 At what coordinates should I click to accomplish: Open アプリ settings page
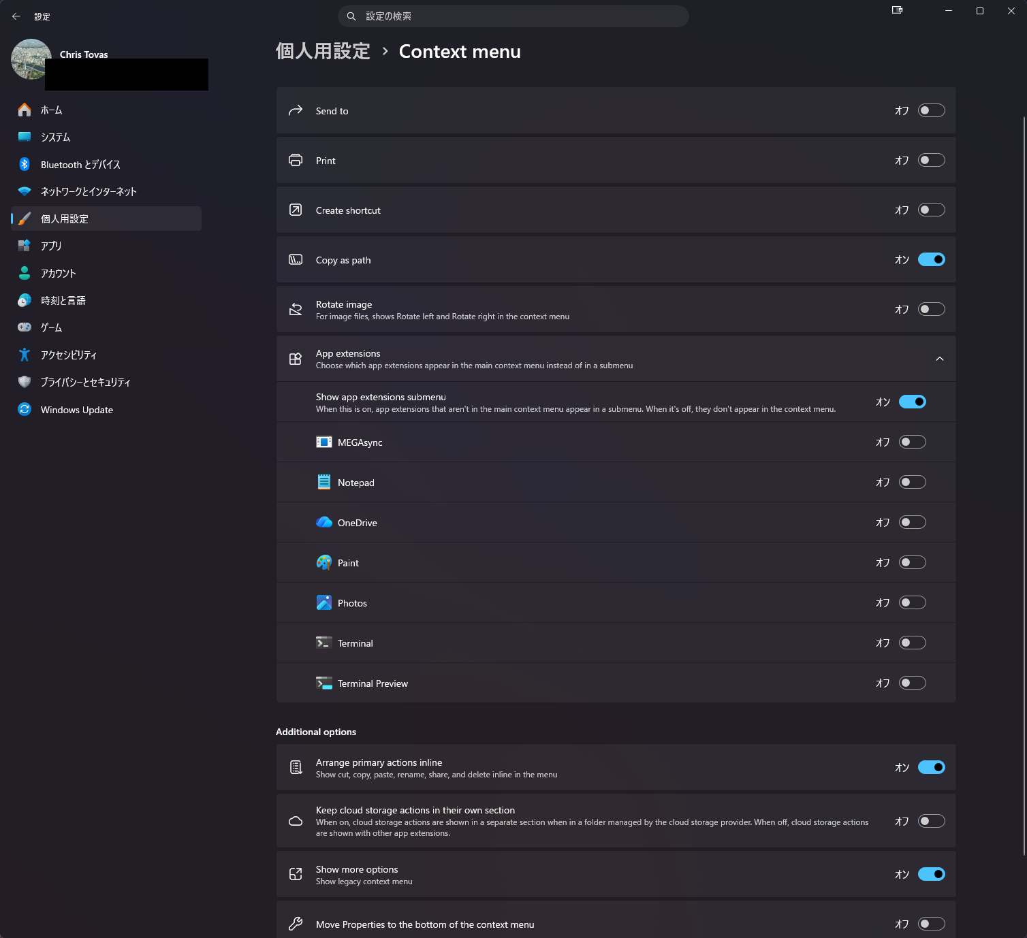(x=106, y=246)
